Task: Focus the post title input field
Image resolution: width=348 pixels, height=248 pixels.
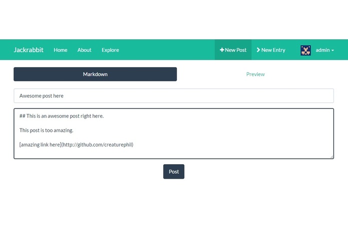Action: click(174, 96)
